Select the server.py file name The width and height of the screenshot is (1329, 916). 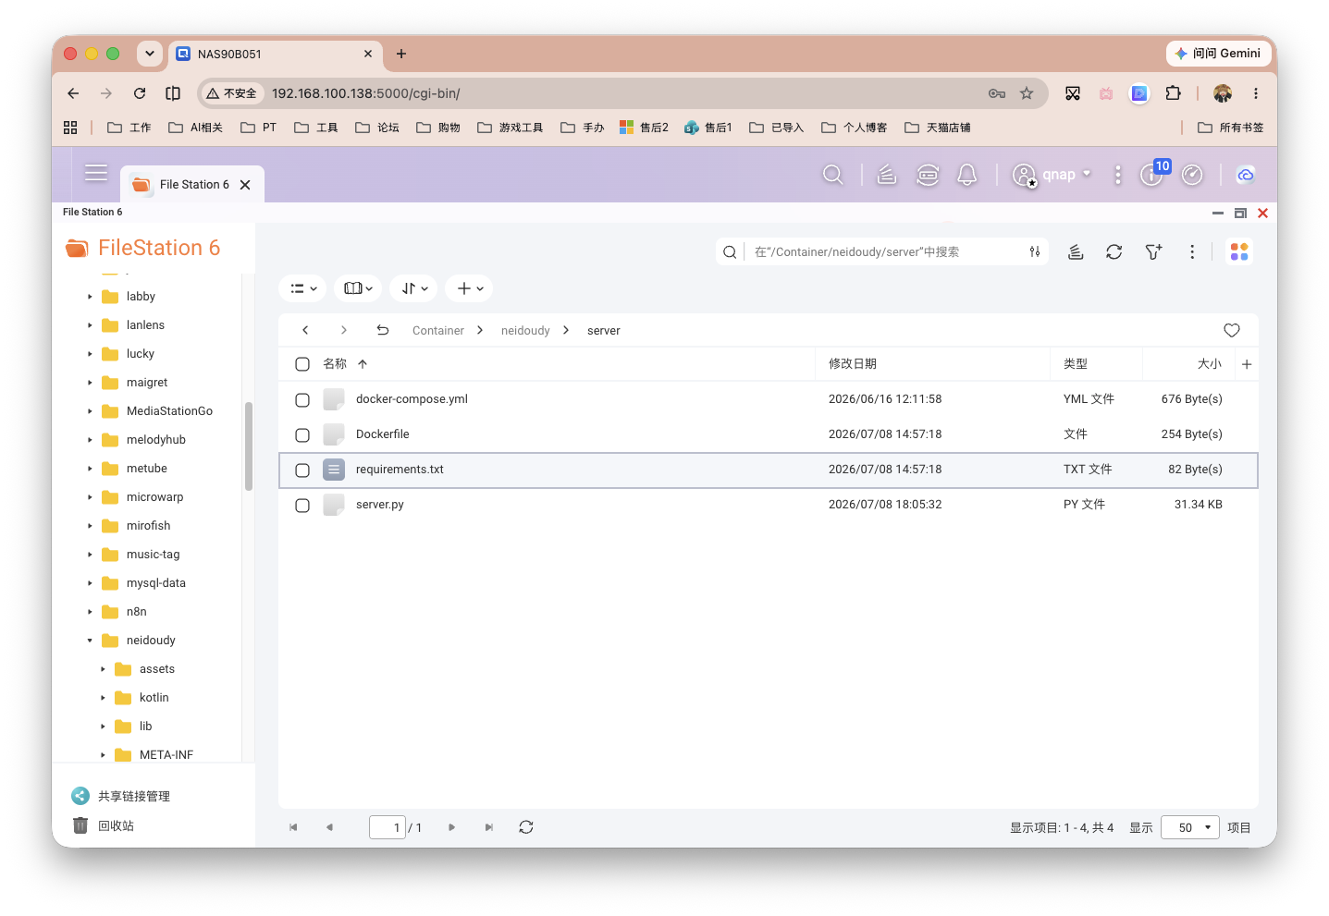click(x=379, y=505)
